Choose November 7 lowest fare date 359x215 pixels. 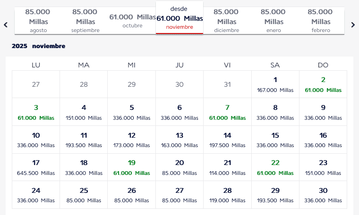(x=227, y=112)
